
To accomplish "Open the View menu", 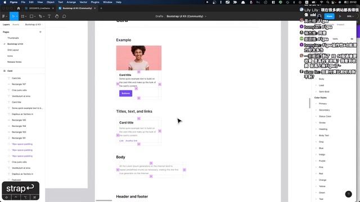I will pyautogui.click(x=40, y=2).
